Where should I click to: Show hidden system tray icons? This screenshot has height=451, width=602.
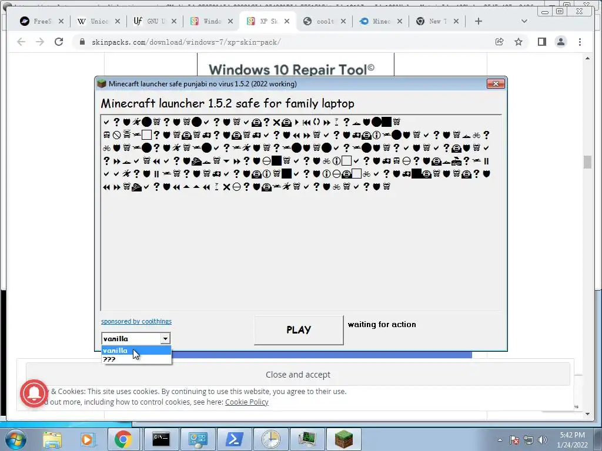(x=500, y=440)
